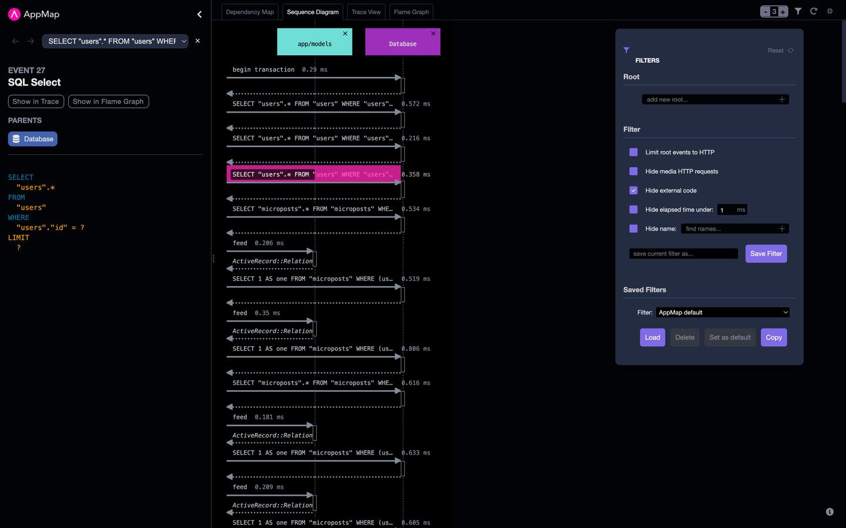Click the Delete filter button
This screenshot has height=528, width=846.
pos(684,337)
